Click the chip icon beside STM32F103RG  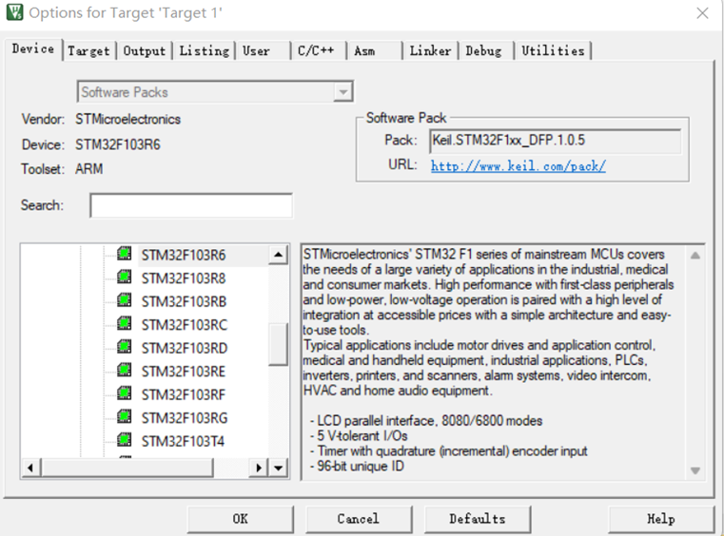tap(125, 416)
